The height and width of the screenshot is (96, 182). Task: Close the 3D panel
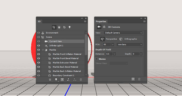(86, 18)
